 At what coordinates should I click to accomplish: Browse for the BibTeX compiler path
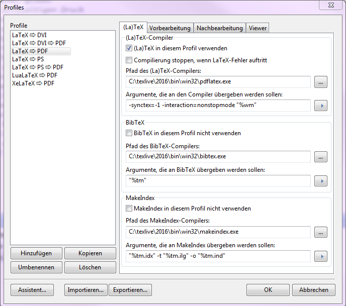coord(321,157)
